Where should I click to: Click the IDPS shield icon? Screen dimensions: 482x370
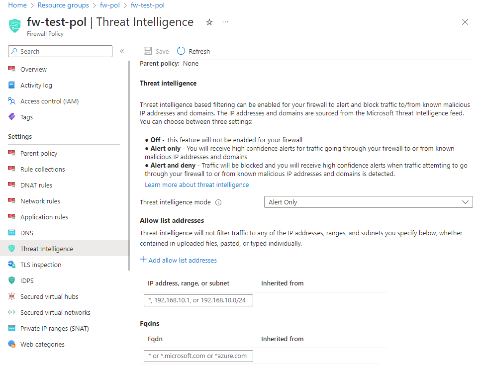tap(11, 280)
